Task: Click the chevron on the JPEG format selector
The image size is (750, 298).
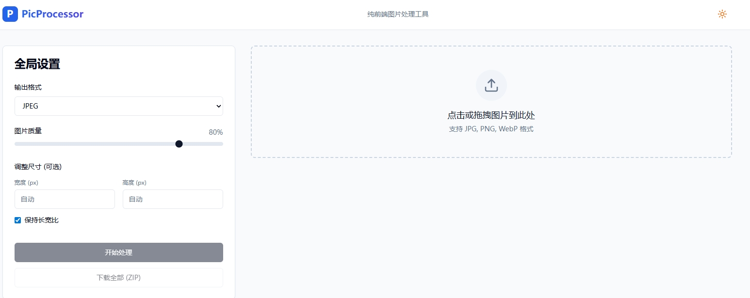Action: (218, 106)
